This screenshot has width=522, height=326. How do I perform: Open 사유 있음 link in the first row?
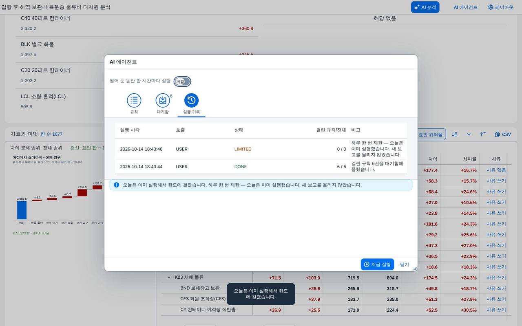(496, 170)
